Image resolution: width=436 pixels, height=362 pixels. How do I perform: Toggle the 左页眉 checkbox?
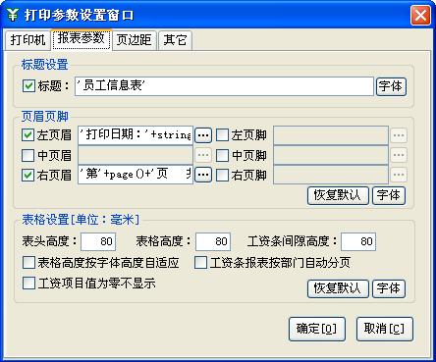click(x=27, y=134)
